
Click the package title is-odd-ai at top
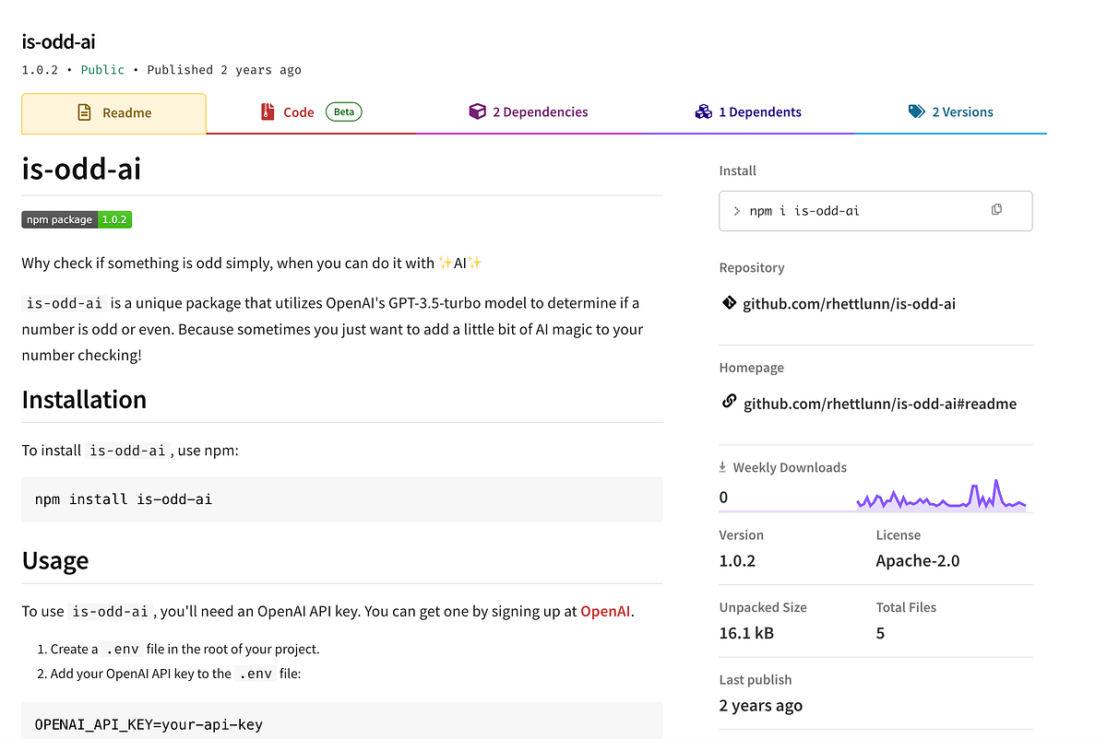click(x=58, y=41)
